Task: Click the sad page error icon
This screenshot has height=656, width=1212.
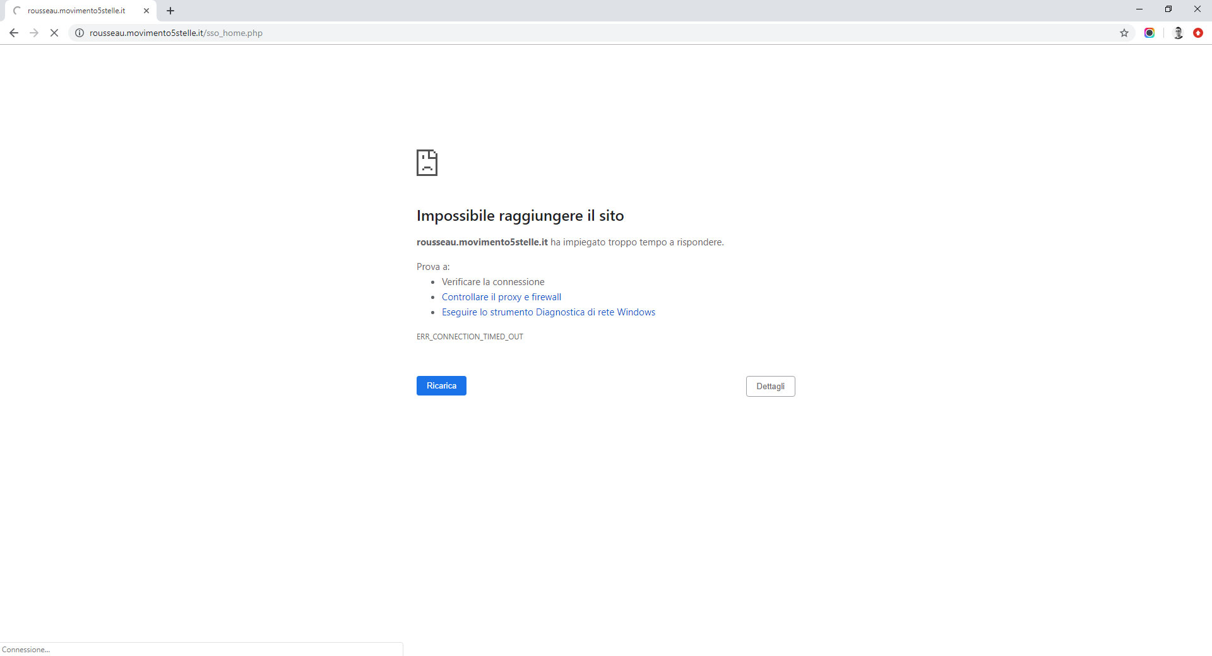Action: (427, 163)
